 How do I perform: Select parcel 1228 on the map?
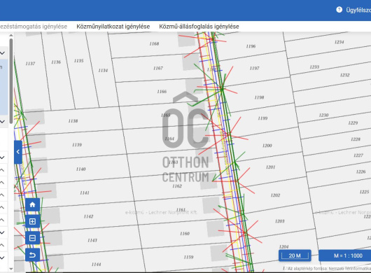click(356, 139)
